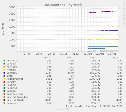Click the United_States current value 3289
Image resolution: width=126 pixels, height=112 pixels.
[48, 100]
